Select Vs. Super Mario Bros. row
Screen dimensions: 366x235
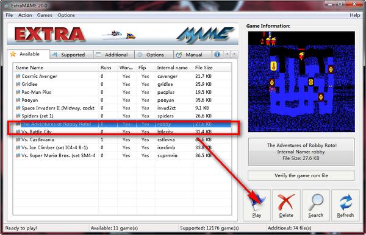(x=123, y=155)
